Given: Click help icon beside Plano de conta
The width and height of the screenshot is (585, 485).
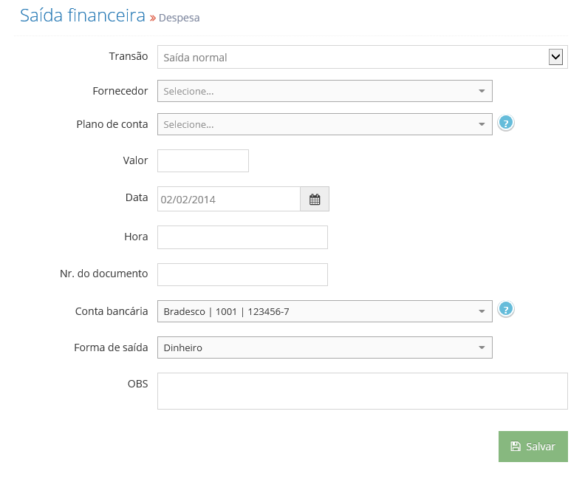Looking at the screenshot, I should click(506, 123).
